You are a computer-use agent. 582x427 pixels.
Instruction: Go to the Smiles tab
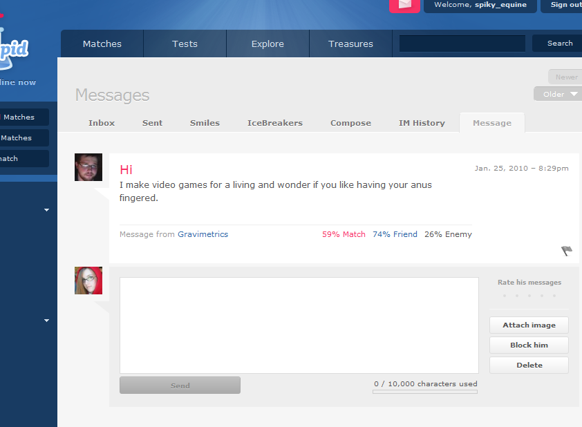click(x=205, y=123)
